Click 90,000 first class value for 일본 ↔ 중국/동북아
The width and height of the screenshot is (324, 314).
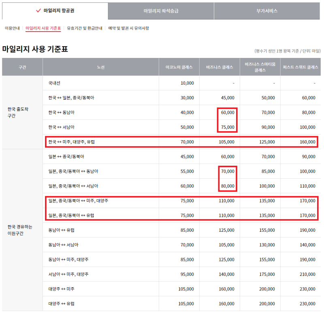click(309, 156)
